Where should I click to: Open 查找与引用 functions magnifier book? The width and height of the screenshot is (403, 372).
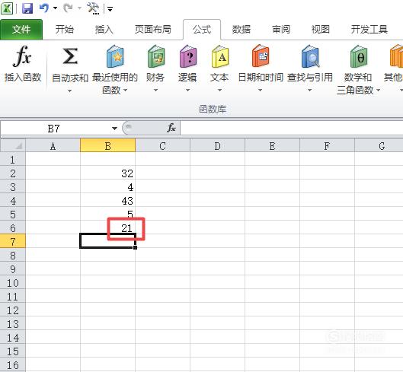coord(310,56)
